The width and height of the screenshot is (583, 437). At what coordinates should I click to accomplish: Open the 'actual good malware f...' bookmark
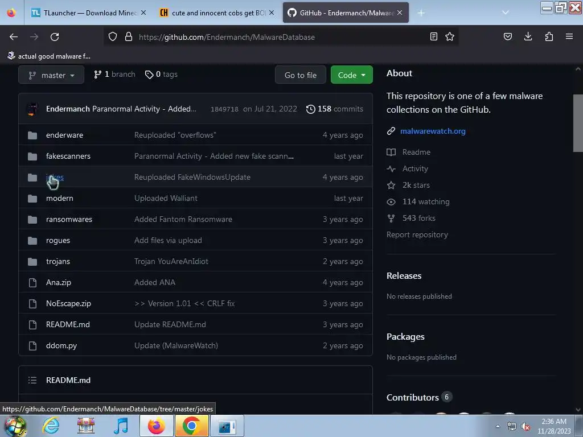49,56
